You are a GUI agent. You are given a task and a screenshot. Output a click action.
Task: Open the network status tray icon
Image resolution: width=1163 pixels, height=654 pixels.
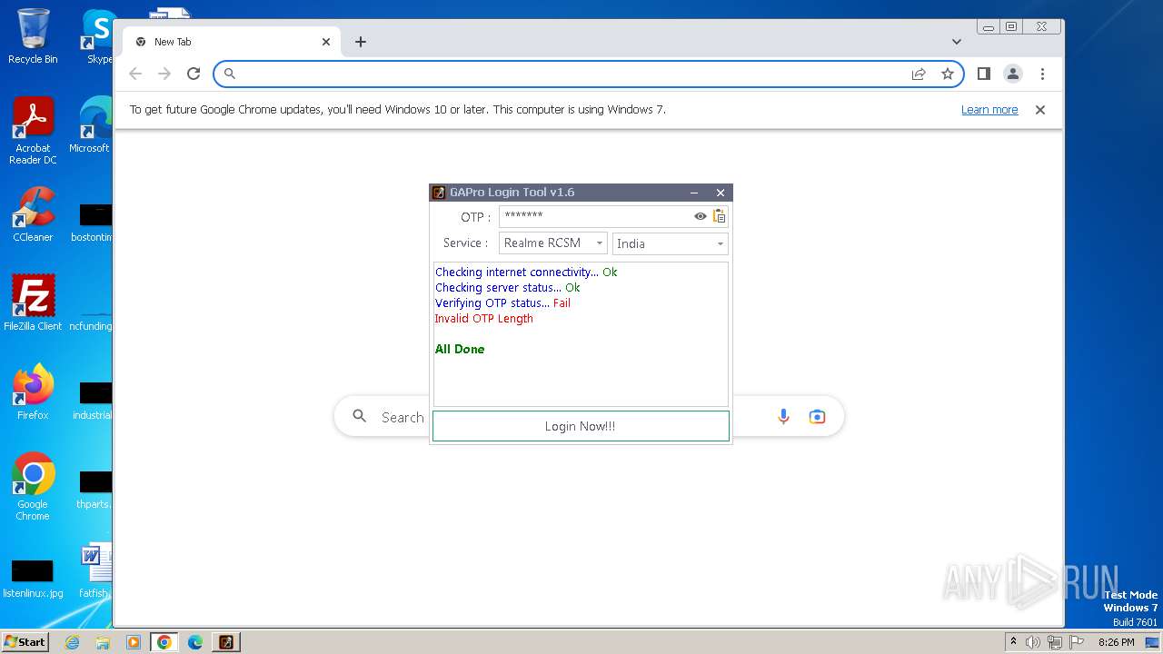[1055, 642]
